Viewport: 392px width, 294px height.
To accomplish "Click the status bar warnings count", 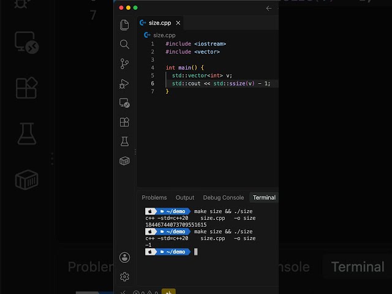I will pos(153,292).
